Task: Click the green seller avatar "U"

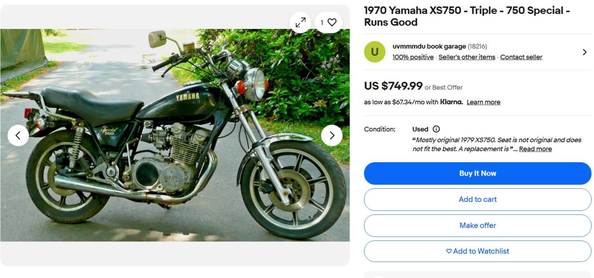Action: pyautogui.click(x=375, y=52)
